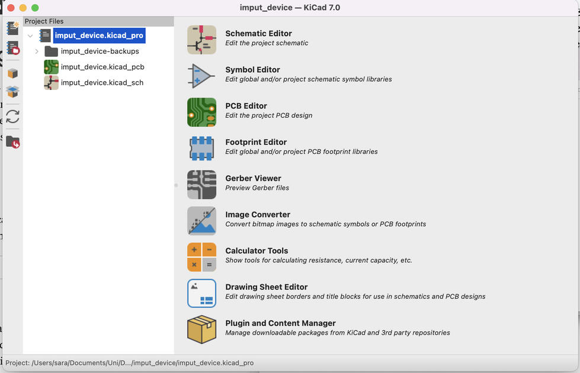Click the imput_device.kicad_sch file icon
580x373 pixels.
click(51, 82)
